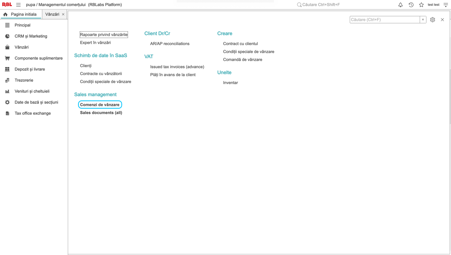Switch to the Pagina inițială tab
Viewport: 451px width, 255px height.
pos(21,14)
